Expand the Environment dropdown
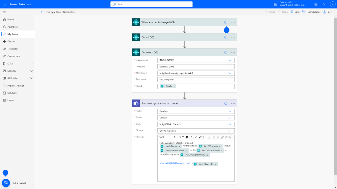 pyautogui.click(x=230, y=60)
